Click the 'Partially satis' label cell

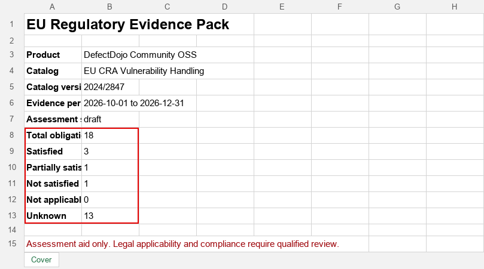(x=53, y=168)
